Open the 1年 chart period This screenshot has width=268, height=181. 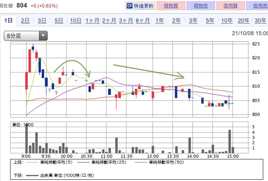pyautogui.click(x=160, y=21)
